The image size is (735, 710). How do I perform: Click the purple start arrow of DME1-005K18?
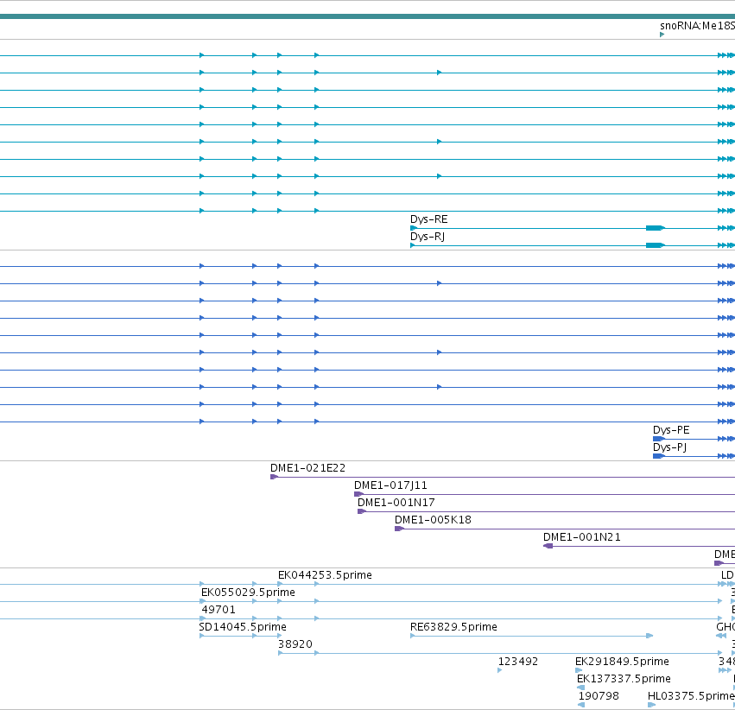(399, 529)
